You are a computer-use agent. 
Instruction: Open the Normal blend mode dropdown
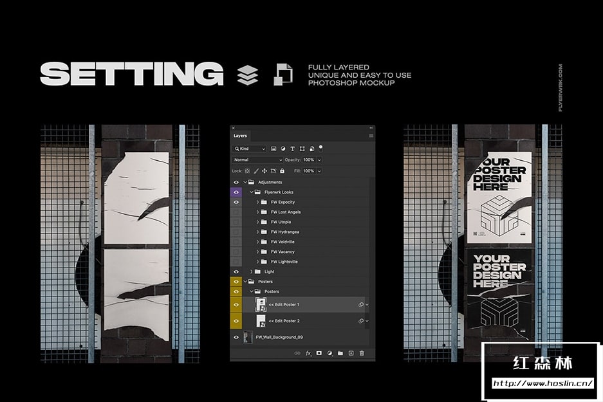coord(257,160)
